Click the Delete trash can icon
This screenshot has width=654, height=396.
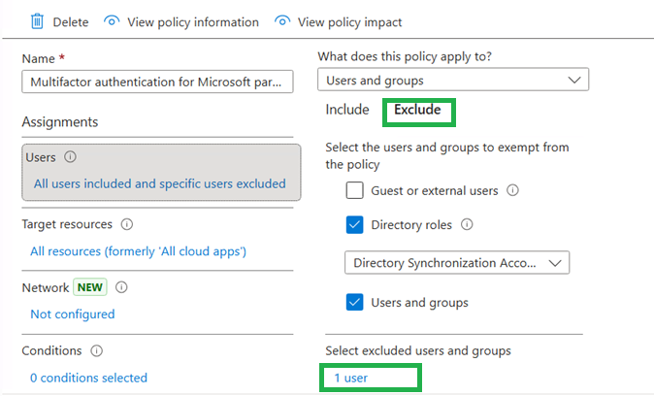tap(37, 20)
